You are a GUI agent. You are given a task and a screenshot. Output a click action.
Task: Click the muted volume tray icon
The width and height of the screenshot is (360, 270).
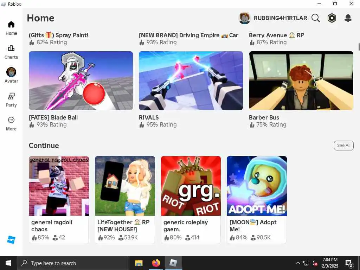point(315,263)
